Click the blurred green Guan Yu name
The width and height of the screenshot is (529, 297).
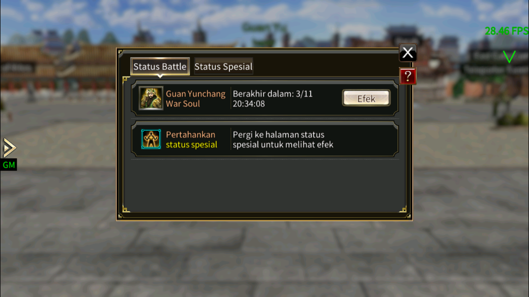click(264, 28)
